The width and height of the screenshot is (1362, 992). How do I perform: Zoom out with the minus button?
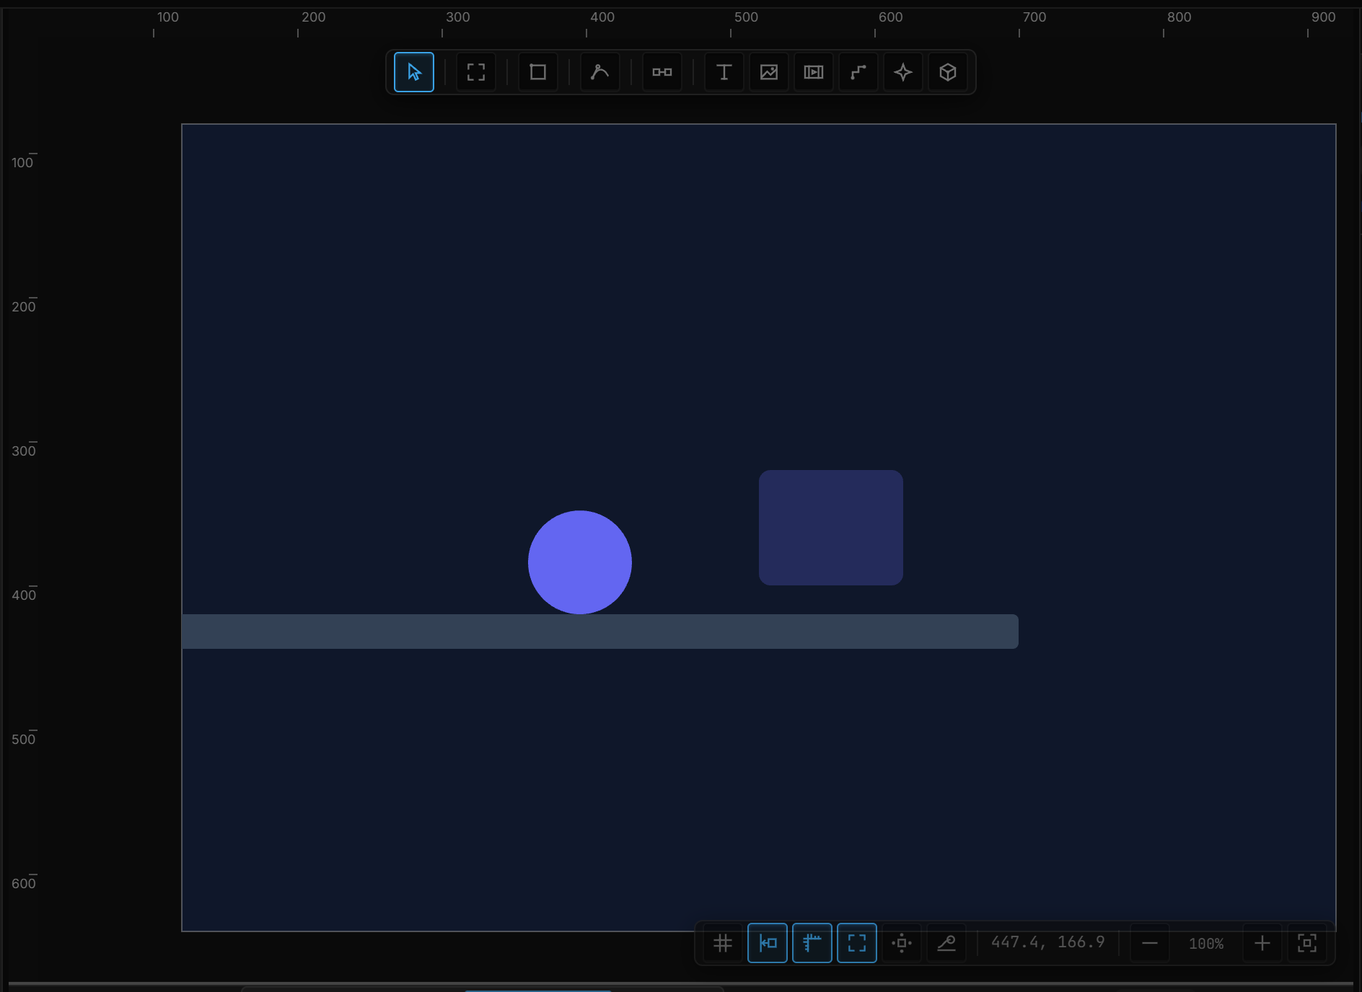coord(1150,943)
